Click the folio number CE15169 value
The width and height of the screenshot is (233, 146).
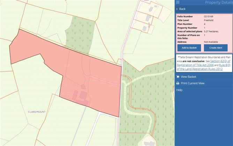(209, 16)
